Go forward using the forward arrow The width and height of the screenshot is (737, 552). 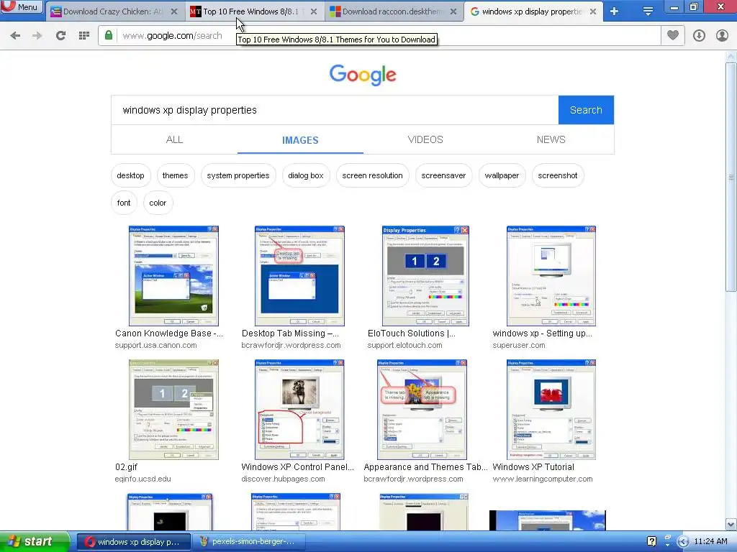[x=37, y=35]
